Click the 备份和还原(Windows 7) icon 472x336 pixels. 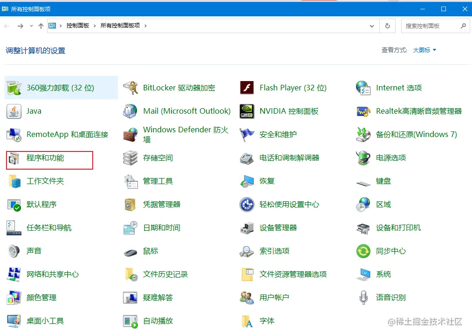click(363, 135)
